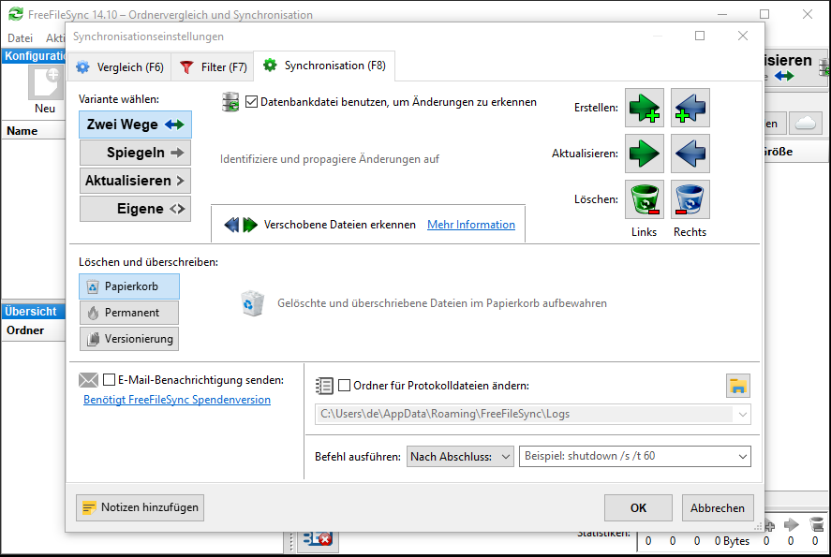Viewport: 831px width, 557px height.
Task: Choose Versionierung deletion handling
Action: tap(129, 339)
